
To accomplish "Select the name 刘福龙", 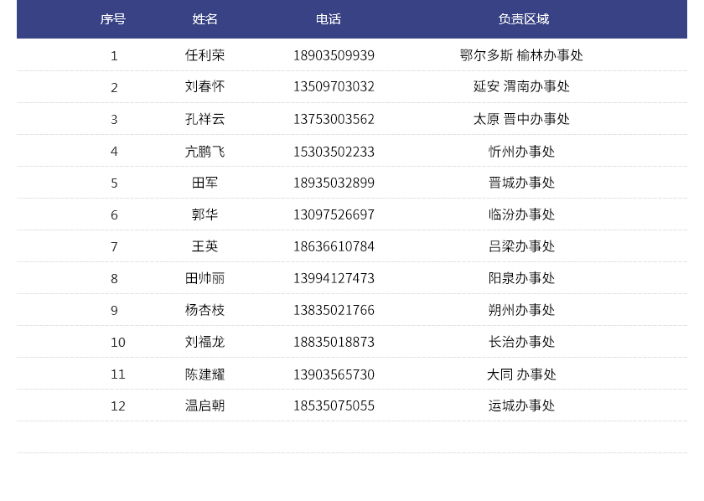I will (204, 342).
